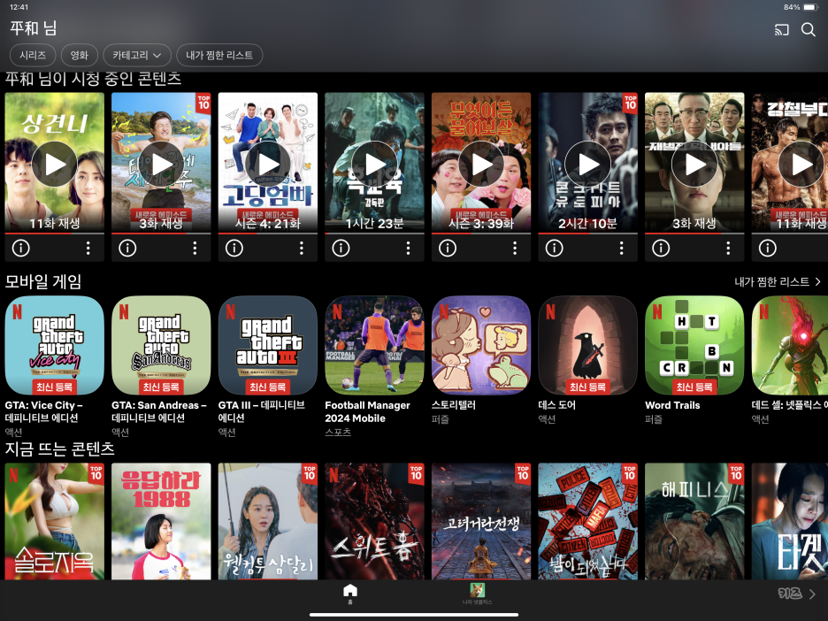Play the 1시간 23분 movie

pyautogui.click(x=374, y=165)
